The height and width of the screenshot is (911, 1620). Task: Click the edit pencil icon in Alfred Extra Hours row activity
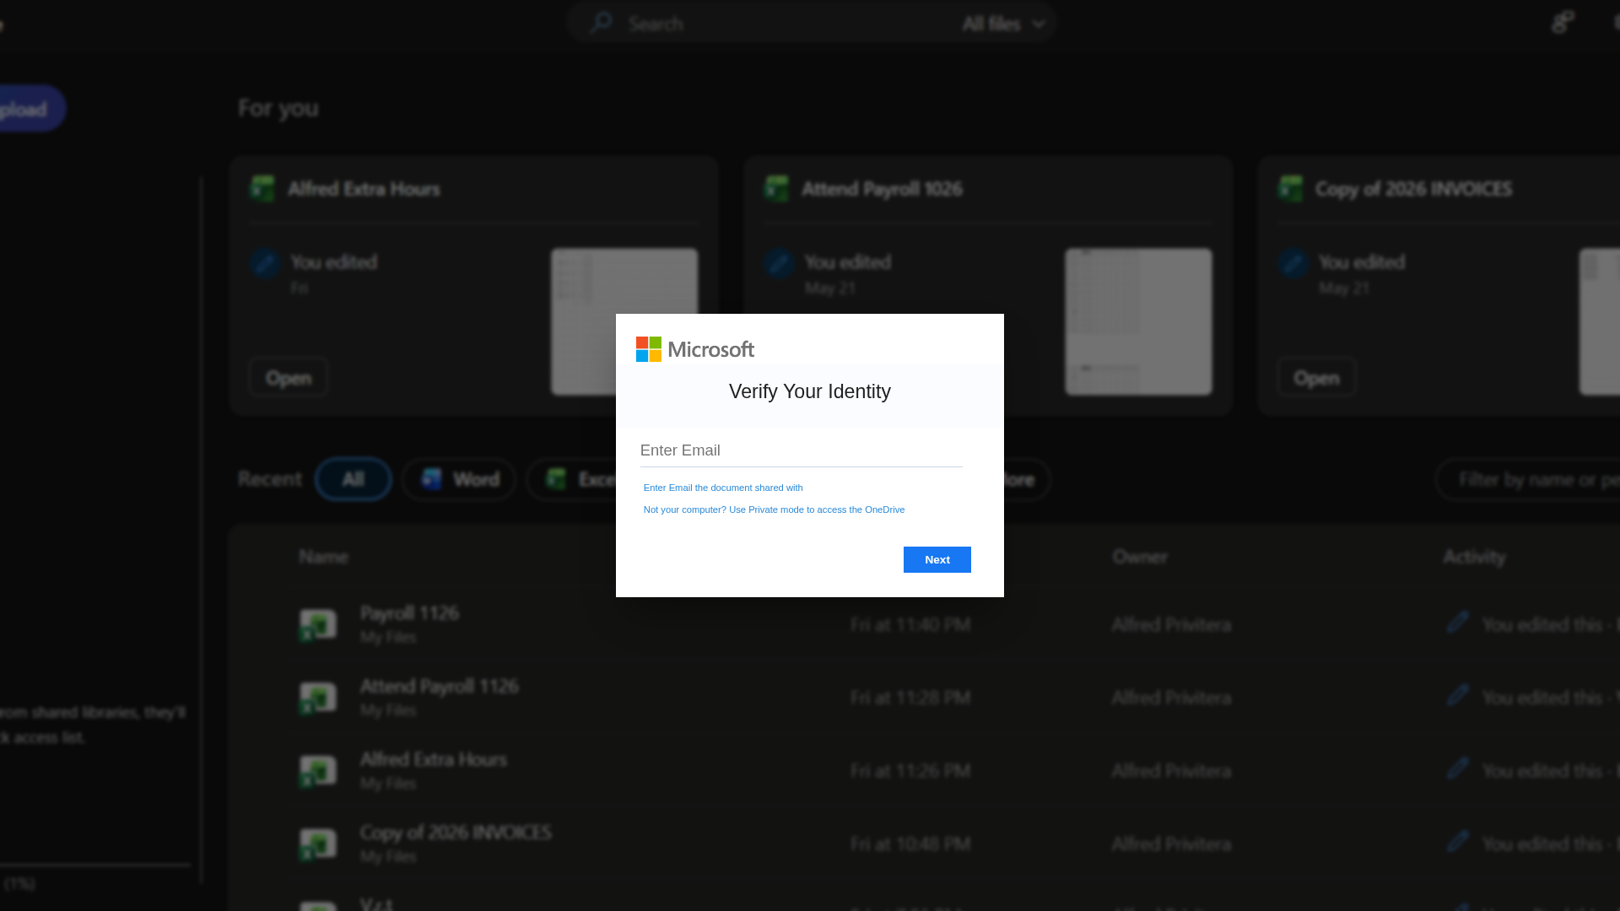tap(1458, 768)
